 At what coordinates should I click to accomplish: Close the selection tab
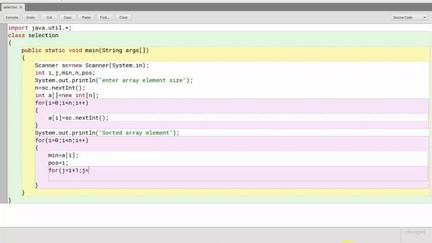click(21, 7)
